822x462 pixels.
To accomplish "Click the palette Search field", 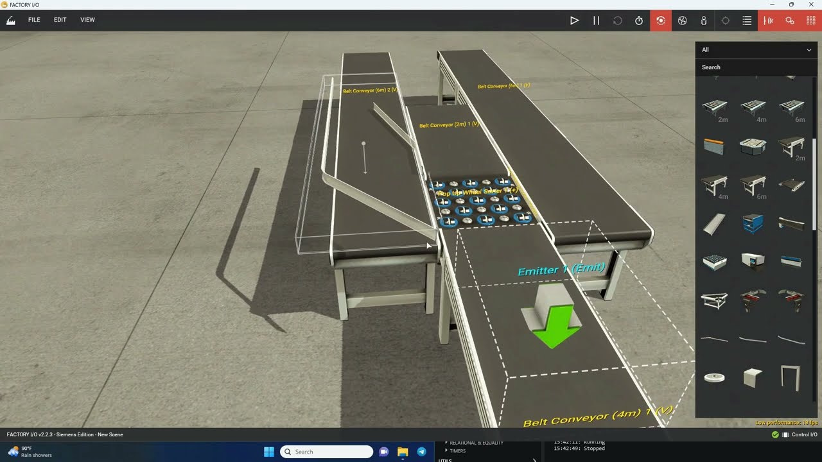I will (x=756, y=67).
